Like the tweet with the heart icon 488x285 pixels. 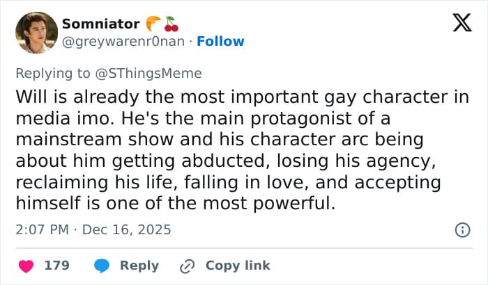26,266
